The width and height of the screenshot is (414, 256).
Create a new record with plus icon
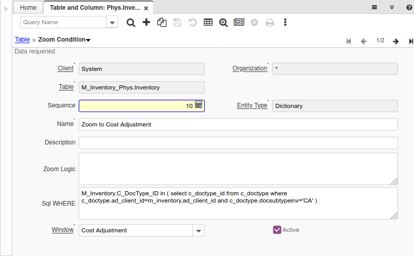tap(146, 22)
